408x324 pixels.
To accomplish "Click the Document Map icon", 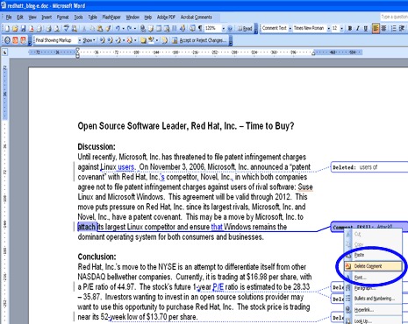I will (191, 28).
